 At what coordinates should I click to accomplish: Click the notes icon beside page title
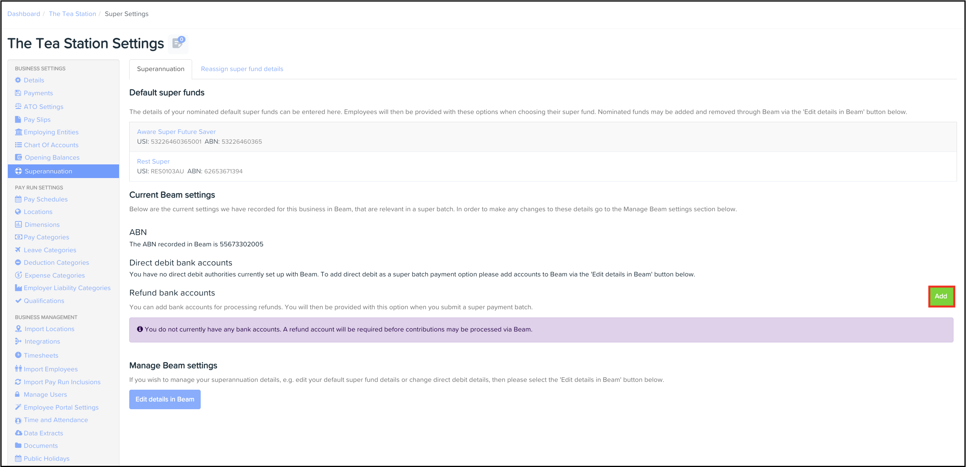178,43
